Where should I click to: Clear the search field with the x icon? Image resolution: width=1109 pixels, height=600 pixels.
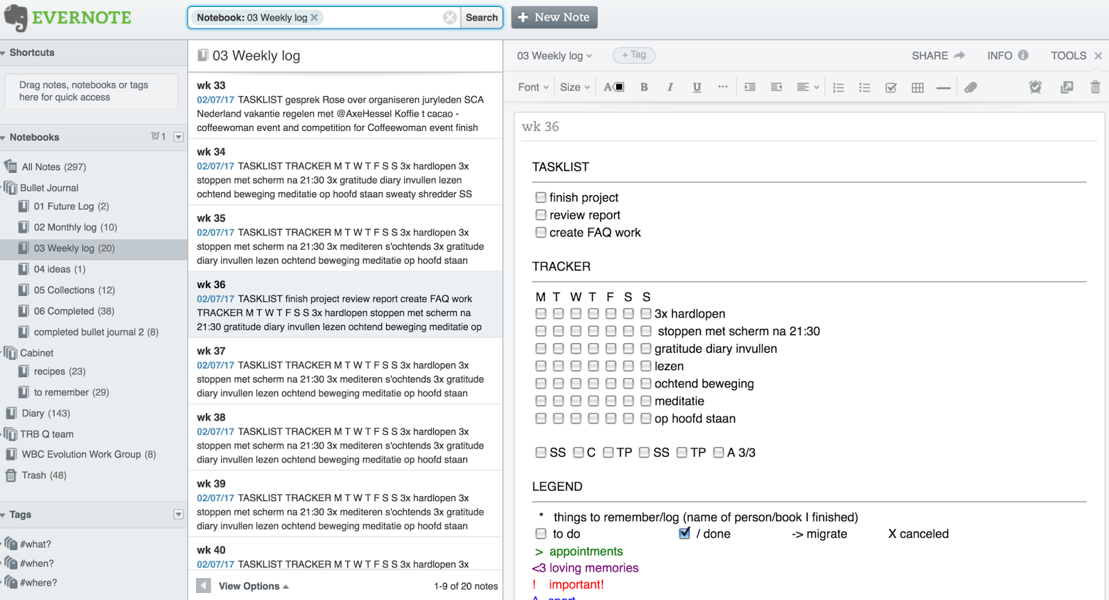pos(450,17)
